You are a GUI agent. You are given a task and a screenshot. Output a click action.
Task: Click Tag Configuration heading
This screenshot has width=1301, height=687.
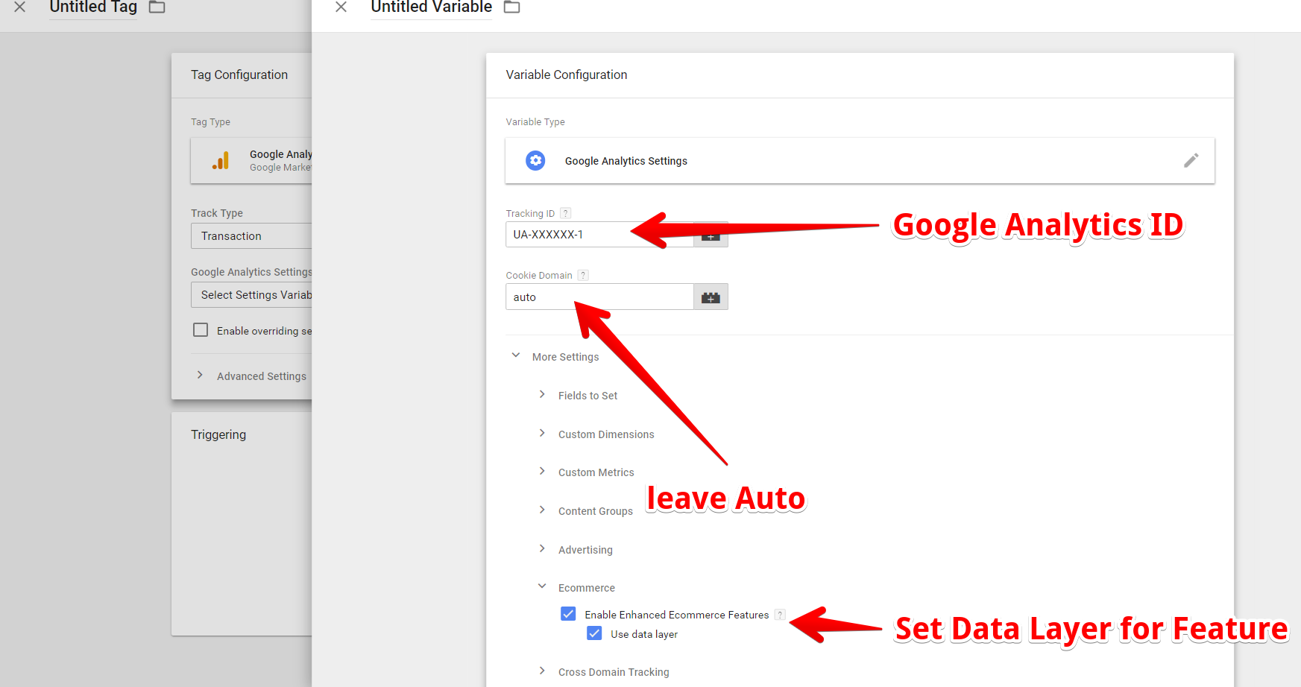pyautogui.click(x=239, y=75)
